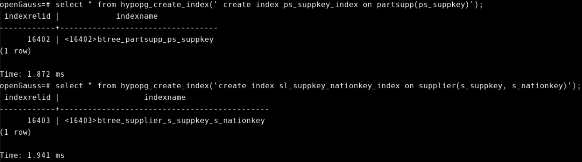Select the ps_suppkey_index create index command text
Image resolution: width=582 pixels, height=162 pixels.
(269, 5)
